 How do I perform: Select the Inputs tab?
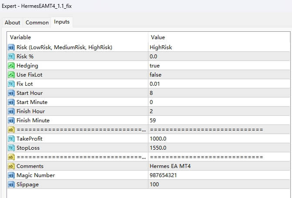(x=62, y=22)
